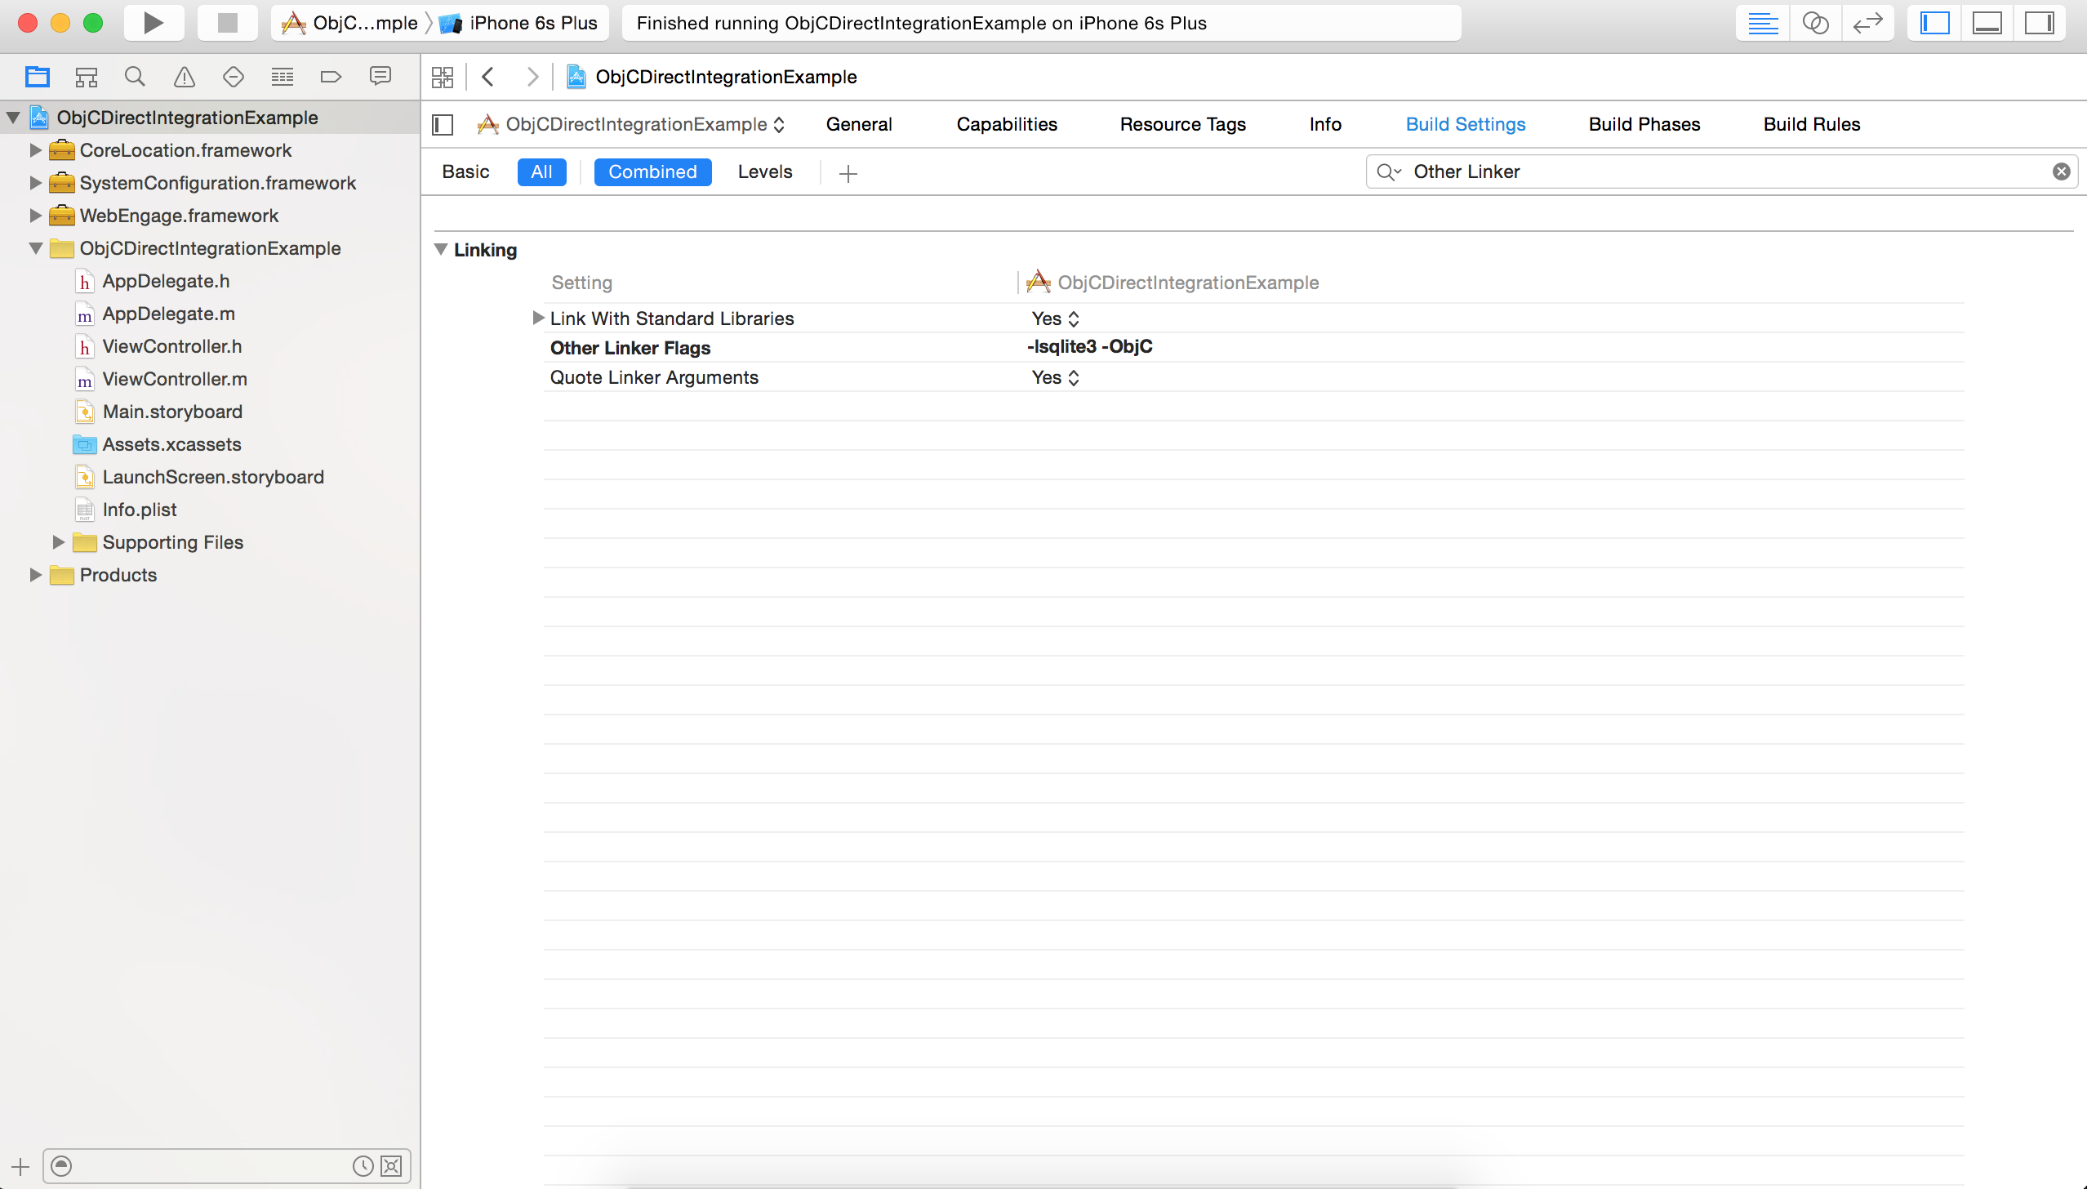2087x1189 pixels.
Task: Add a build setting with plus button
Action: click(848, 173)
